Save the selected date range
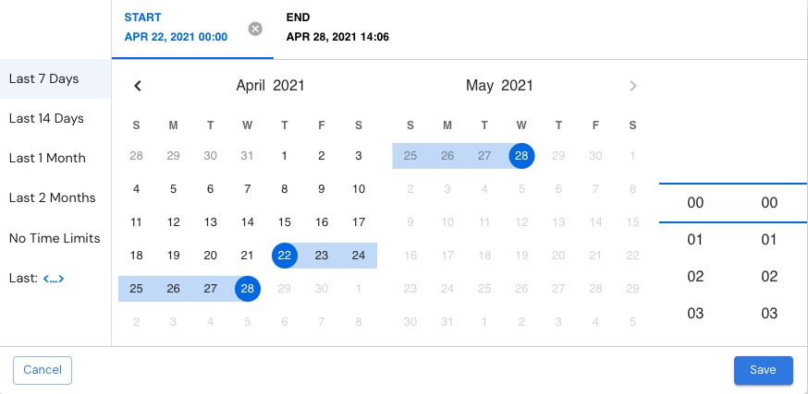Viewport: 808px width, 394px height. tap(764, 370)
